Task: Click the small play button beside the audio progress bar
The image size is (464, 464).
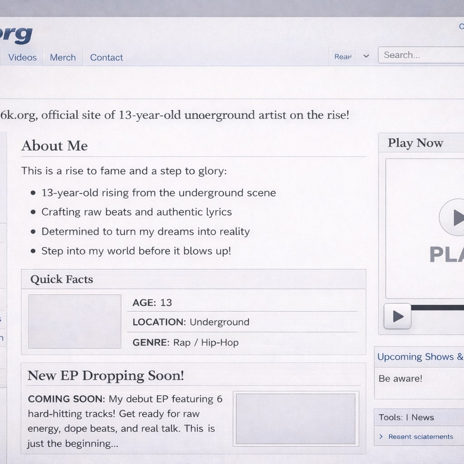Action: pos(397,316)
